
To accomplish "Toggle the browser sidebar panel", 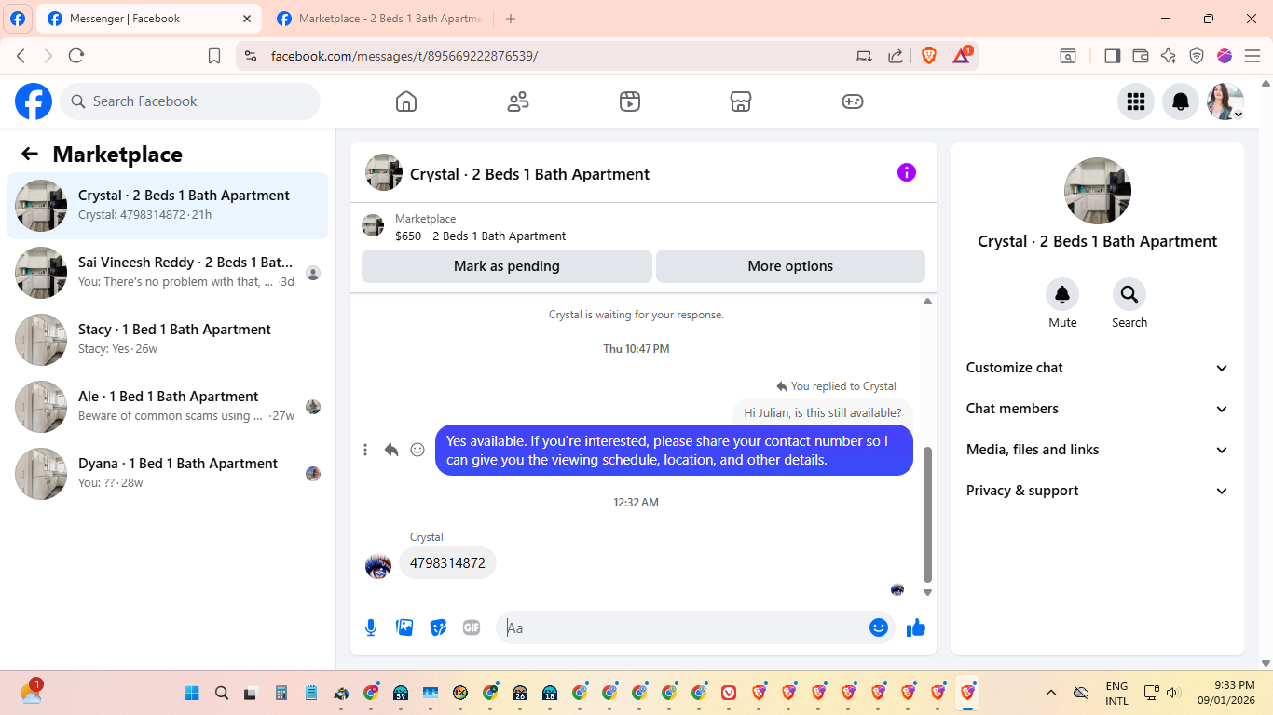I will pyautogui.click(x=1112, y=56).
